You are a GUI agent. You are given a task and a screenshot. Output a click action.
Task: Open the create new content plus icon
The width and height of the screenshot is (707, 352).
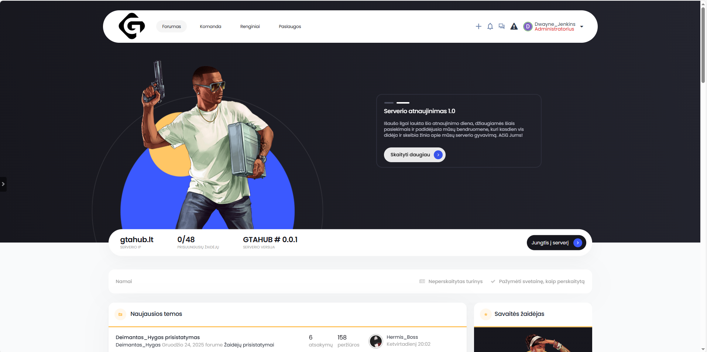pos(478,27)
